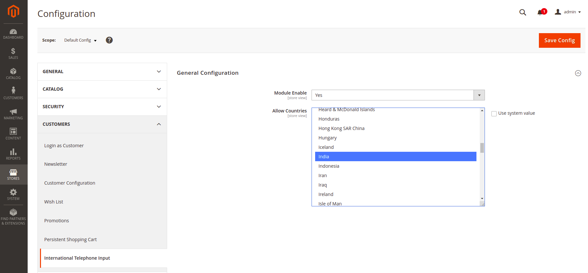Open the Module Enable dropdown
The width and height of the screenshot is (588, 273).
[398, 95]
